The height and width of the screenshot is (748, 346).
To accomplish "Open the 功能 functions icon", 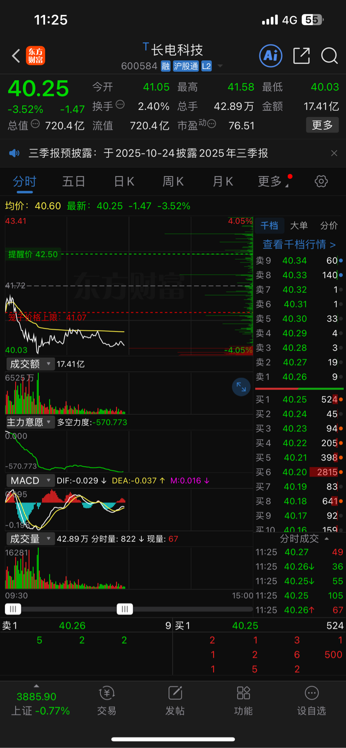I will [243, 701].
